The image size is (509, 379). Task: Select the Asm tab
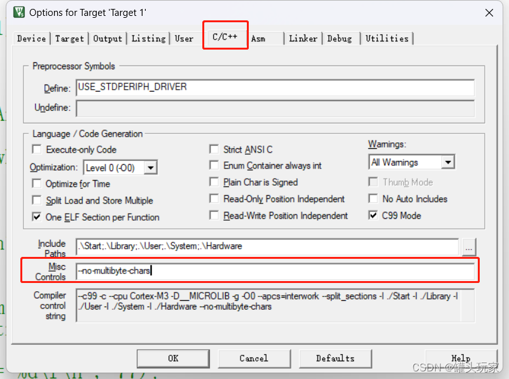coord(261,38)
